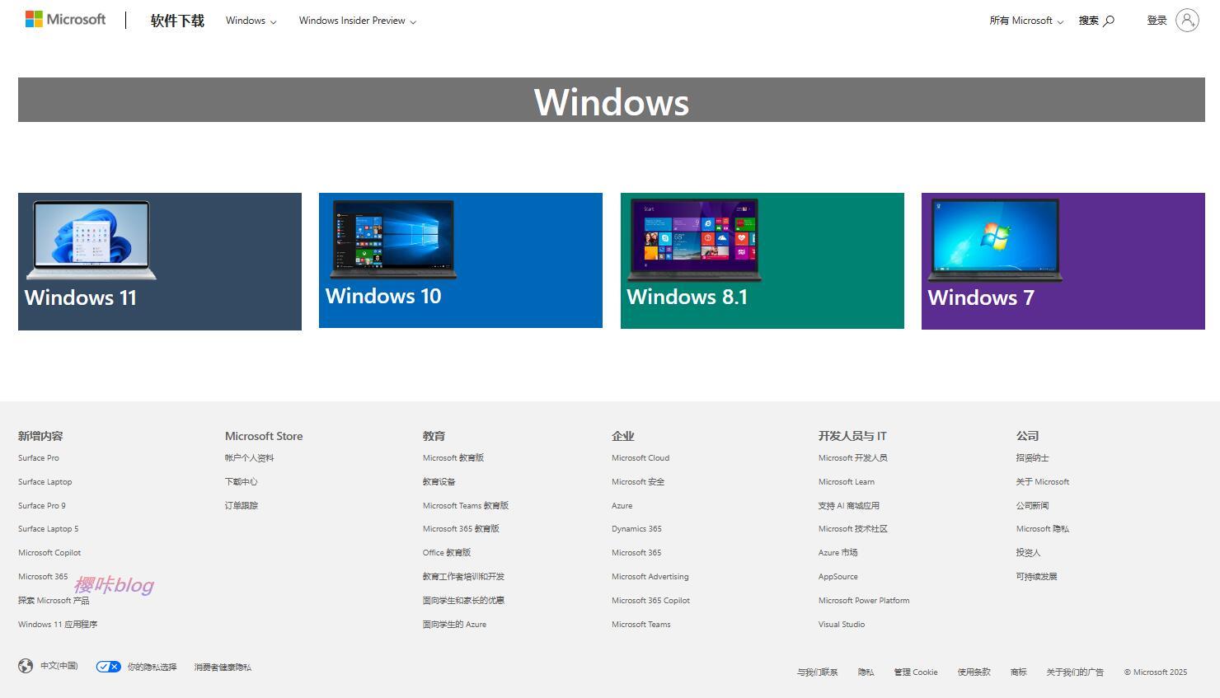Open AppSource link
1220x698 pixels.
point(838,577)
